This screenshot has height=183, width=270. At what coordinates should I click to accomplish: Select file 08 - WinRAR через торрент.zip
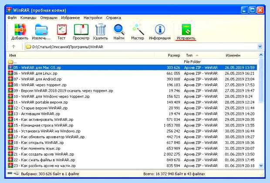132,85
